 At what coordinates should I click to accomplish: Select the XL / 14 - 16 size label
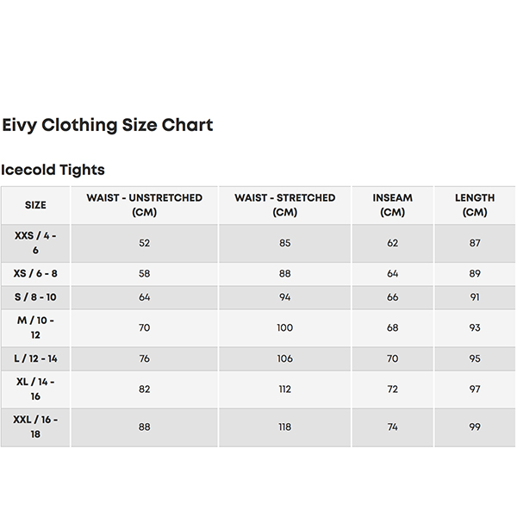tap(35, 389)
